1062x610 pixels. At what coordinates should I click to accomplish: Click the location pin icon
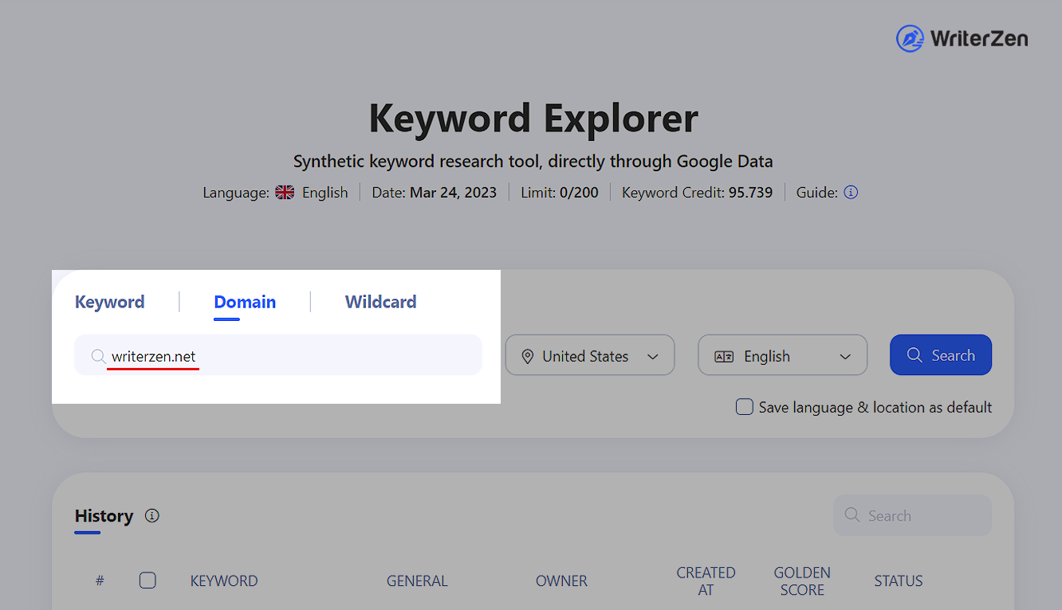point(527,357)
